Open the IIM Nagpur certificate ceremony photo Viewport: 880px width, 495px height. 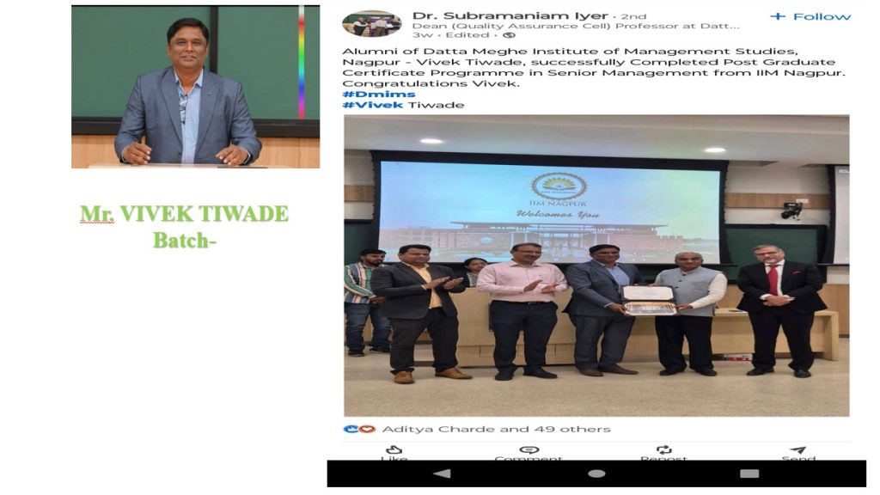click(596, 266)
